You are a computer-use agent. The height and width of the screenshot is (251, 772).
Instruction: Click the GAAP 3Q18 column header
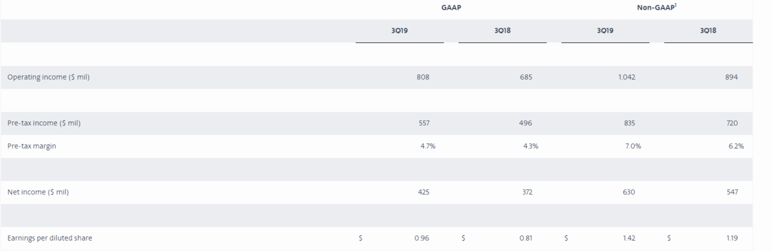502,31
